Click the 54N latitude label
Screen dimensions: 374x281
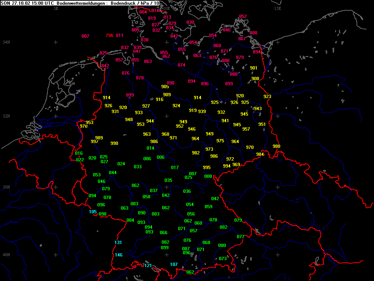[7, 42]
